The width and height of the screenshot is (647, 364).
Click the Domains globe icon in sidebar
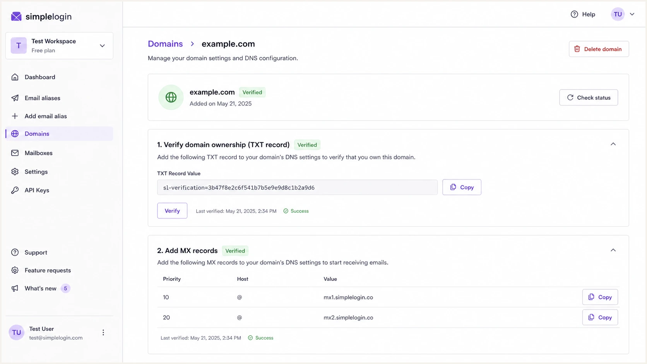coord(15,133)
